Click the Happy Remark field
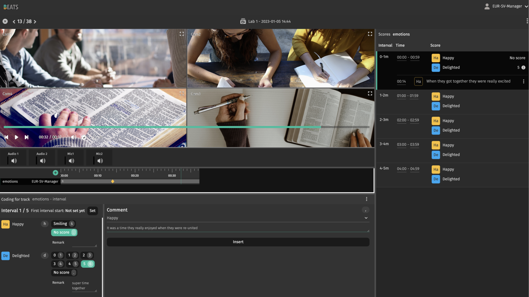The width and height of the screenshot is (529, 297). coord(84,243)
